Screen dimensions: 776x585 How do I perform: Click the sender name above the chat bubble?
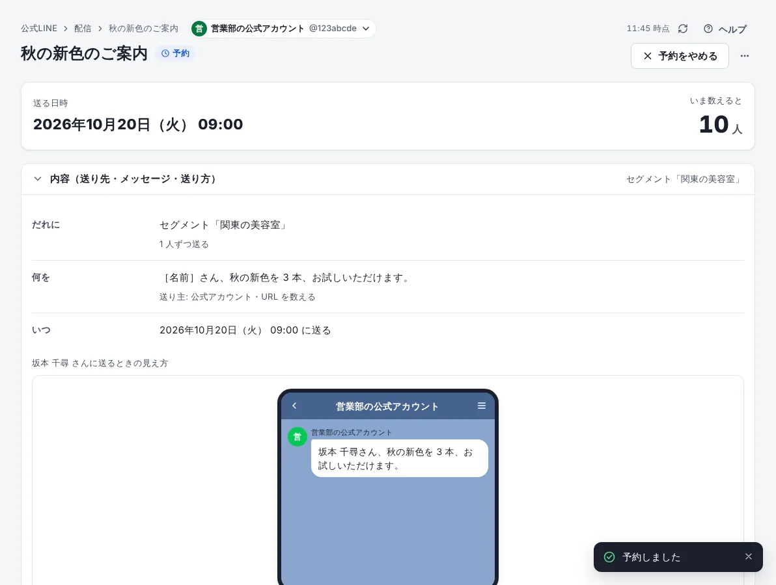point(352,432)
